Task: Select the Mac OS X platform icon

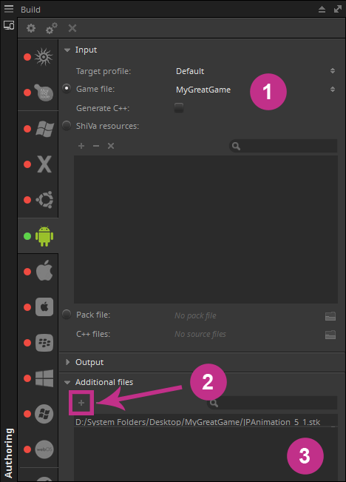Action: click(x=44, y=164)
